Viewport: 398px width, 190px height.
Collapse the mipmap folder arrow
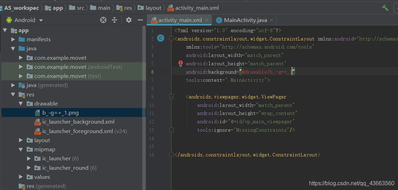[21, 149]
